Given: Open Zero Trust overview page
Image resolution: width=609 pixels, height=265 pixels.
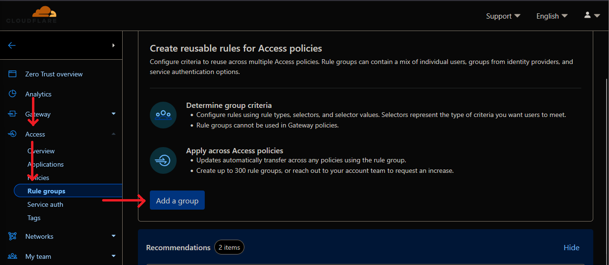Looking at the screenshot, I should (54, 74).
